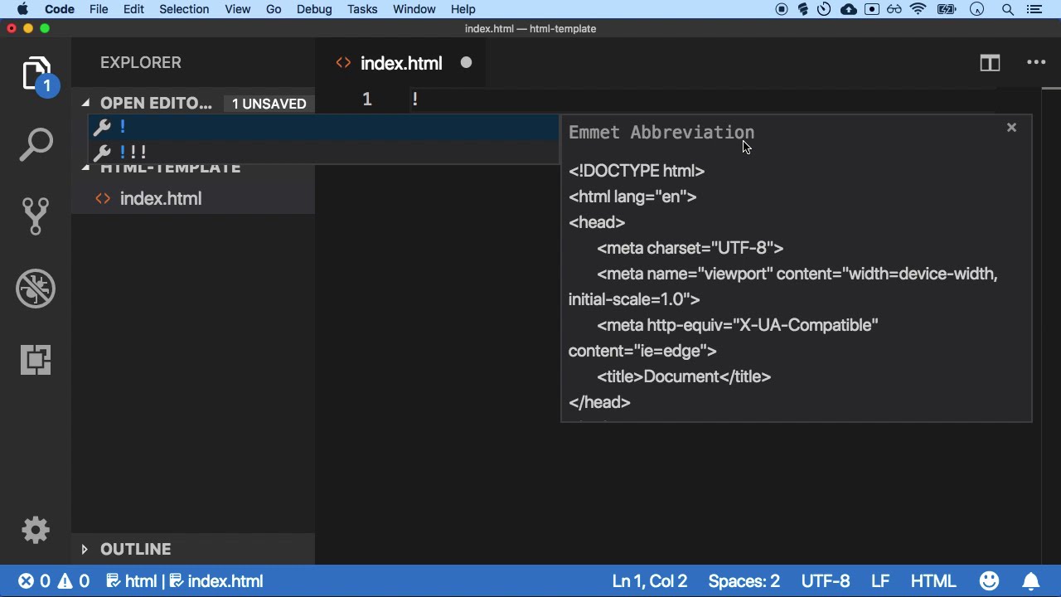Open the Window menu
Image resolution: width=1061 pixels, height=597 pixels.
[414, 9]
